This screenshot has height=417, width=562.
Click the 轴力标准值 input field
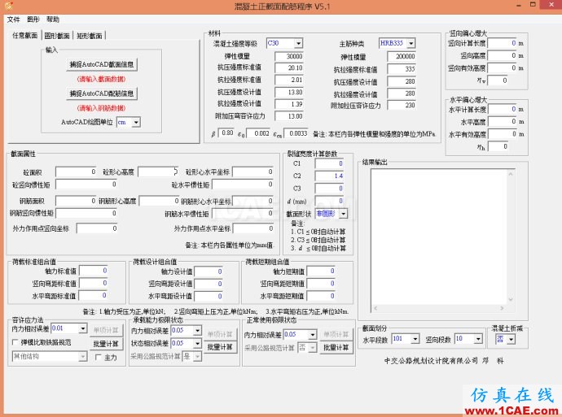point(93,271)
